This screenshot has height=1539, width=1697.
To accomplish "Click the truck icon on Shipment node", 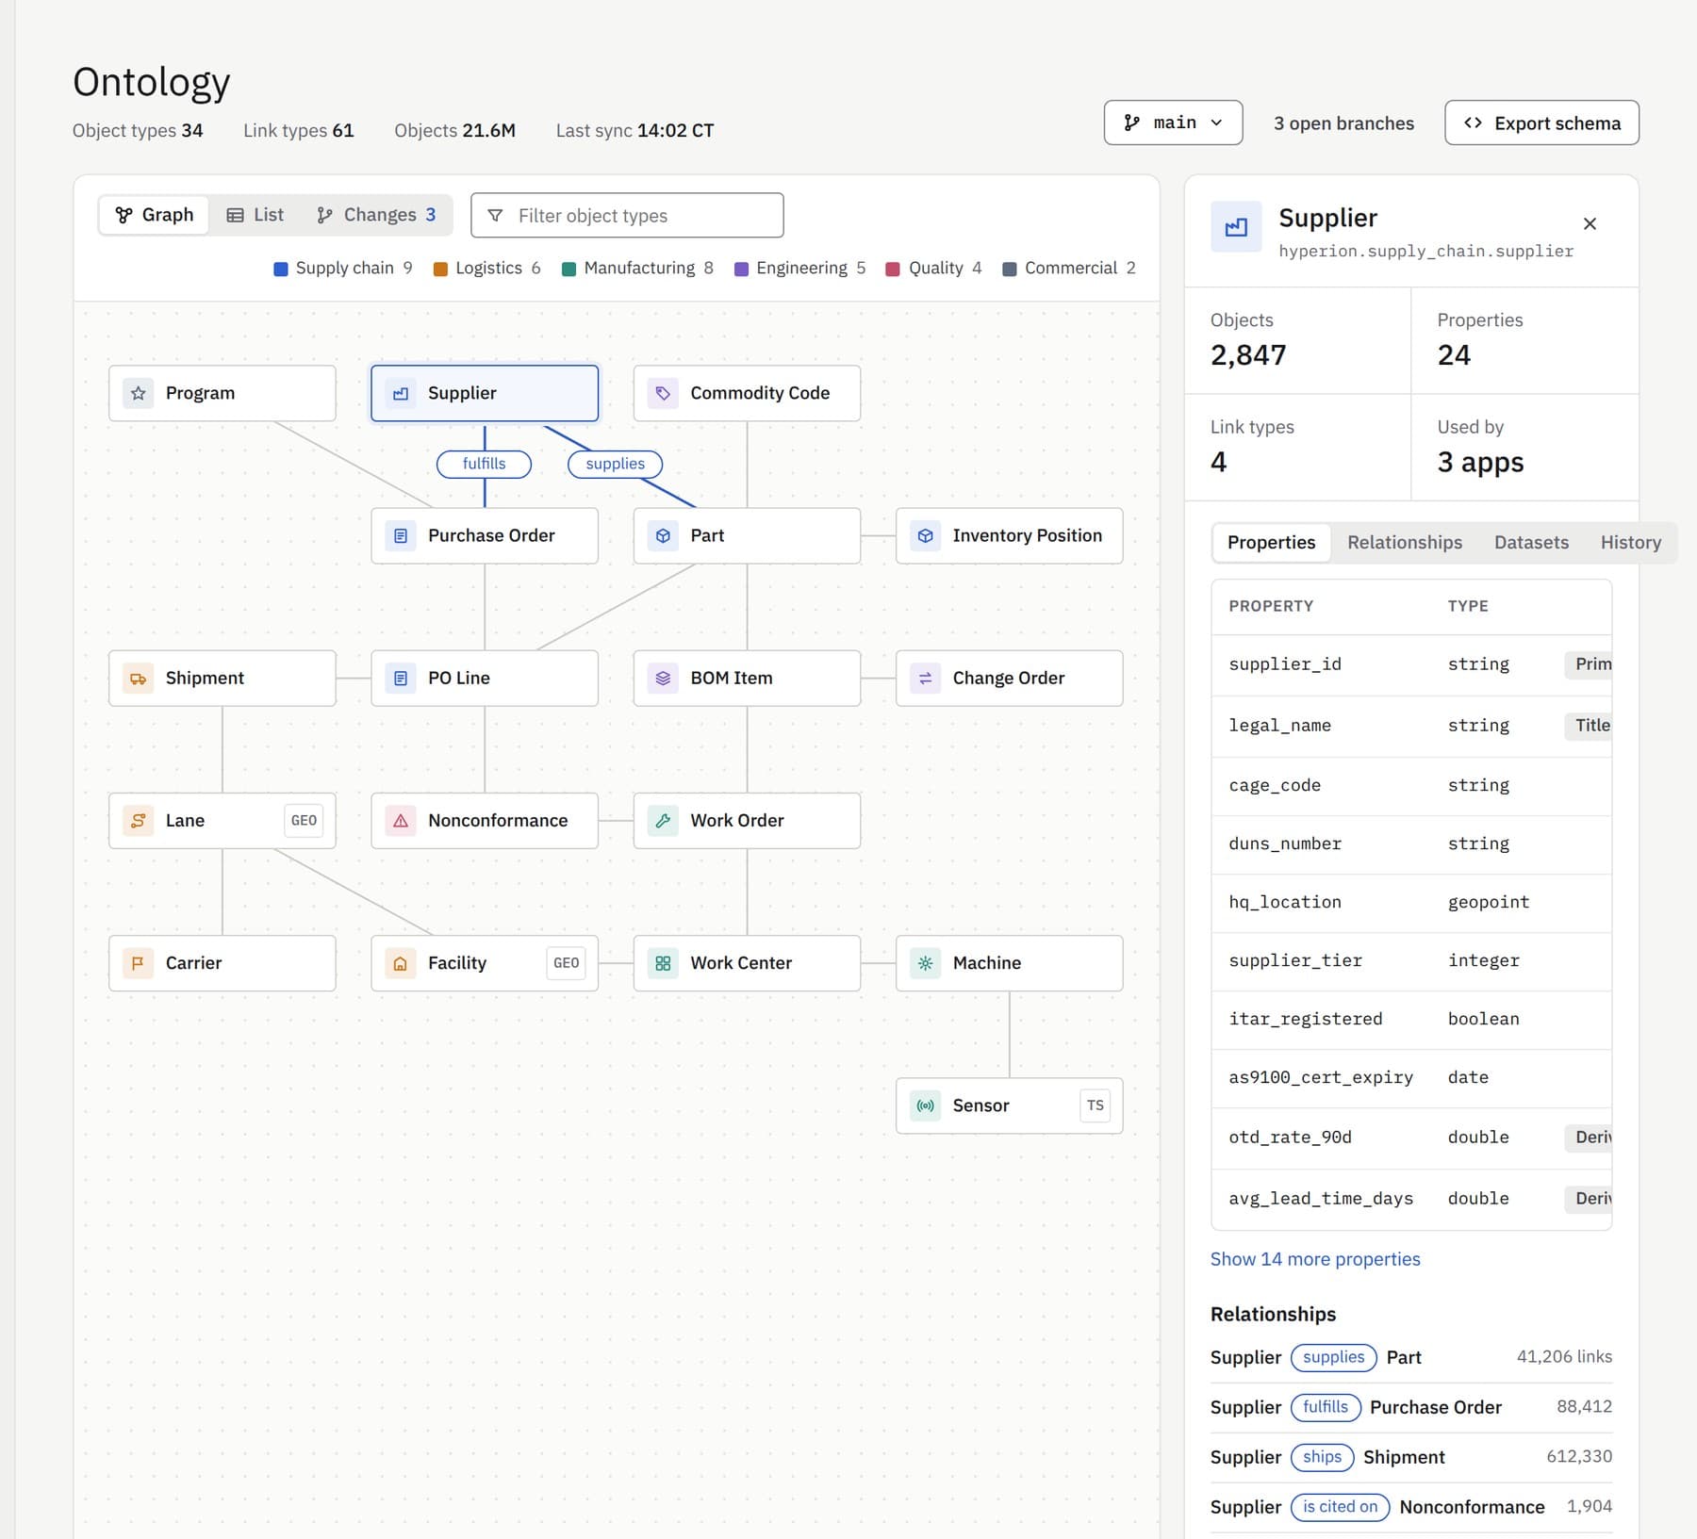I will [139, 678].
